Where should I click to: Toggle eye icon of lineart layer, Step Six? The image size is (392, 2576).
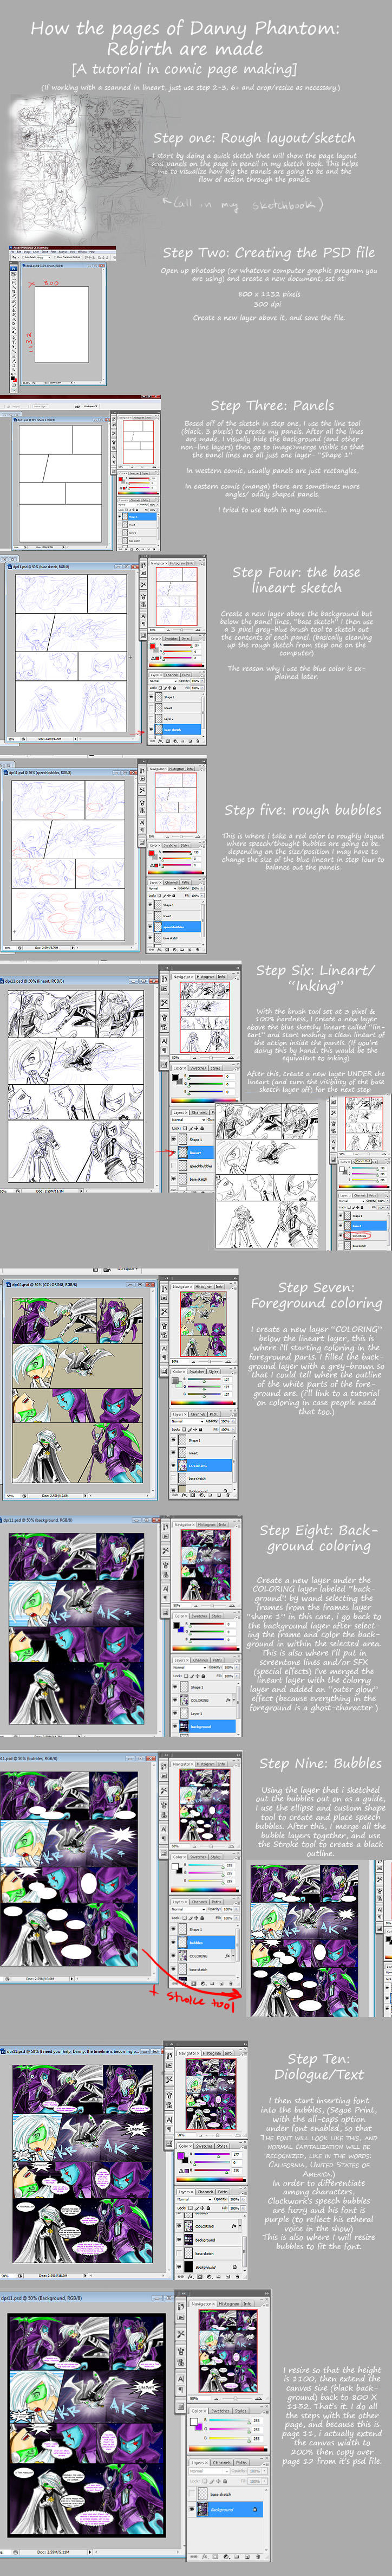pyautogui.click(x=174, y=1152)
